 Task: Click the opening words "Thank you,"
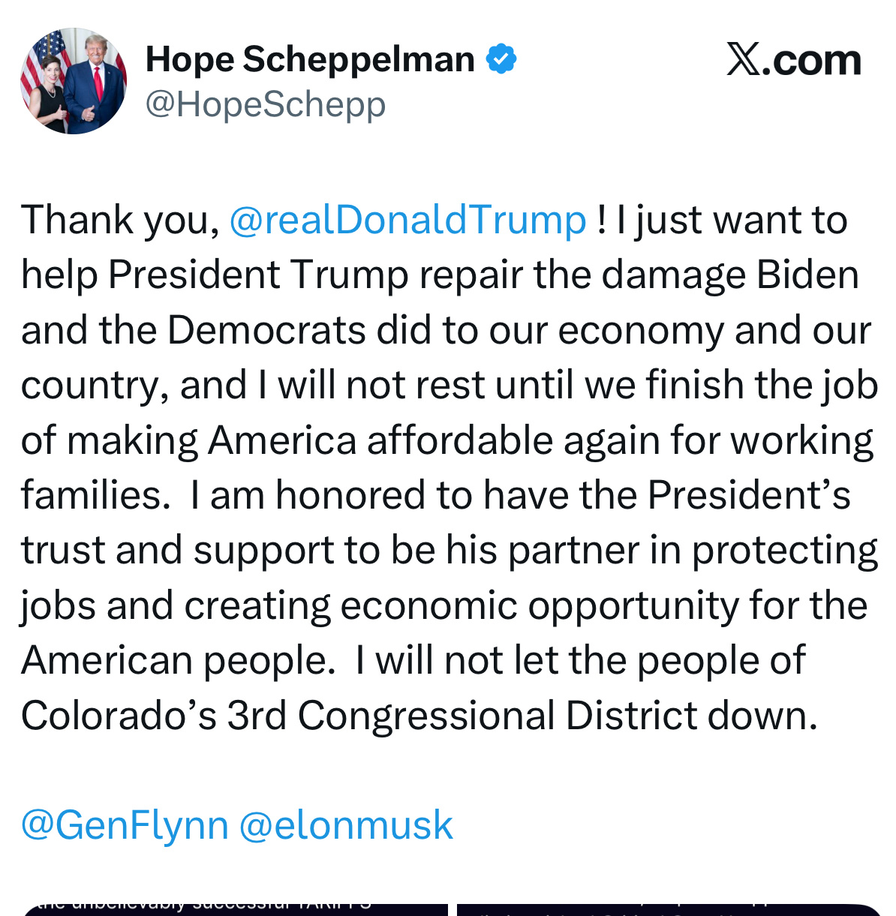(x=120, y=220)
